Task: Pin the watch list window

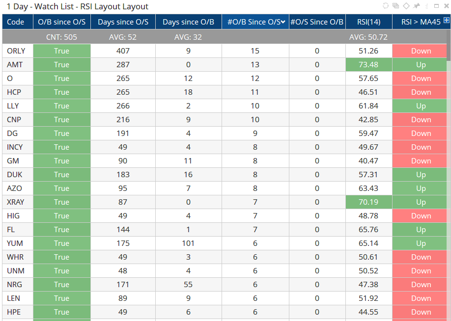Action: 416,6
